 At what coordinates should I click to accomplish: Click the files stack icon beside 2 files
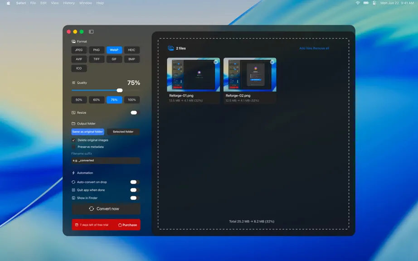(171, 48)
